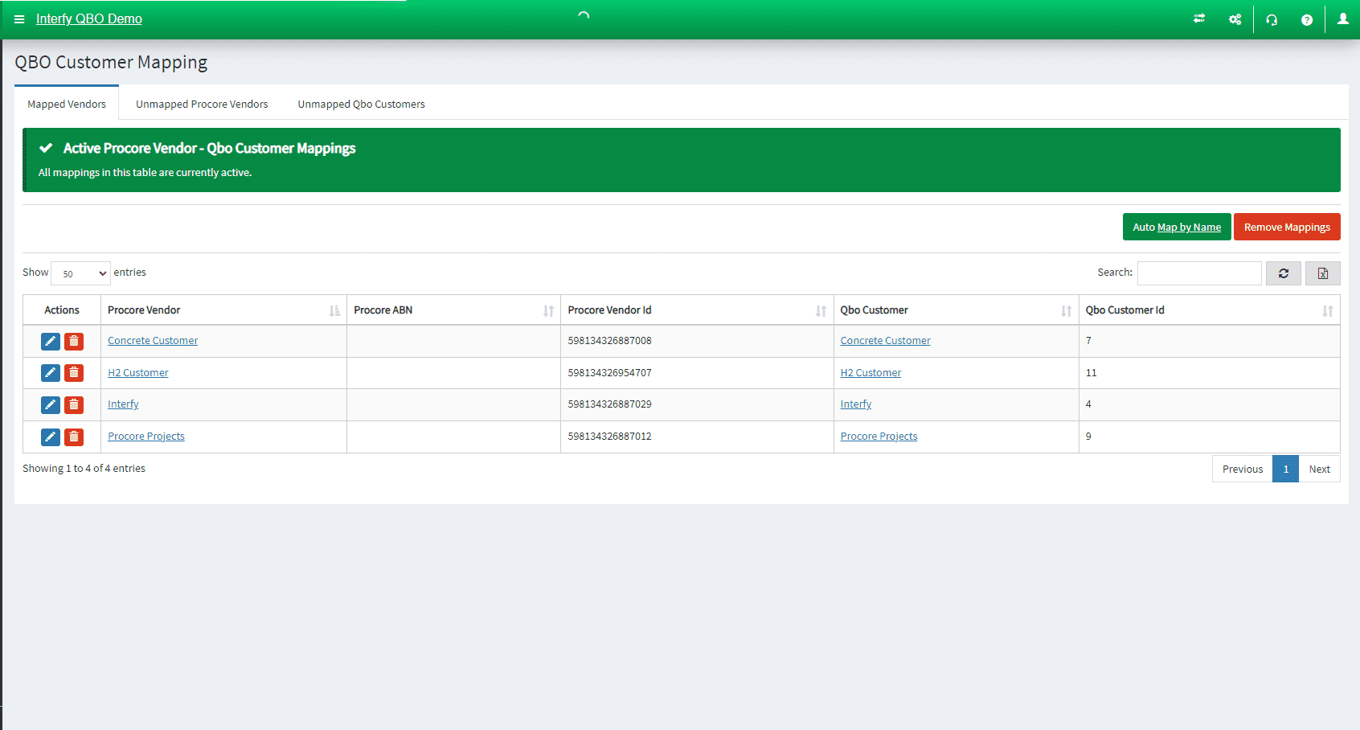Viewport: 1360px width, 730px height.
Task: Click the data transfer arrows icon
Action: click(x=1198, y=18)
